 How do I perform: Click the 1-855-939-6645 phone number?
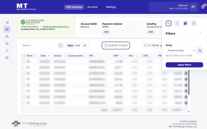point(29,27)
